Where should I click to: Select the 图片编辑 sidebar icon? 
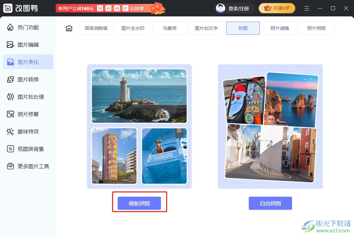tap(10, 45)
